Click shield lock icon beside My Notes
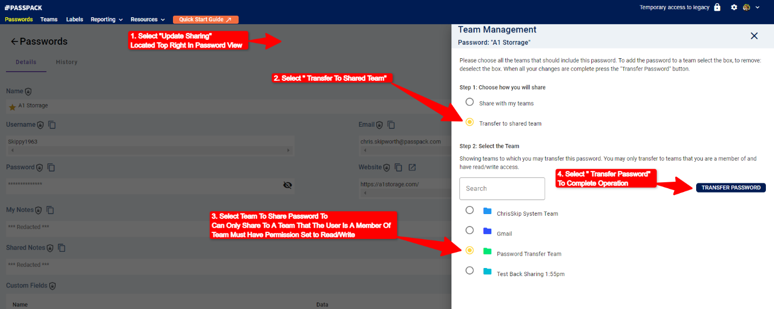This screenshot has width=774, height=309. coord(39,210)
